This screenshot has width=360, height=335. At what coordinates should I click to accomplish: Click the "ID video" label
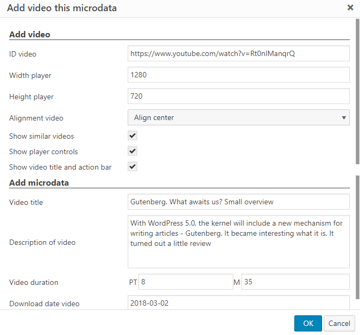23,54
